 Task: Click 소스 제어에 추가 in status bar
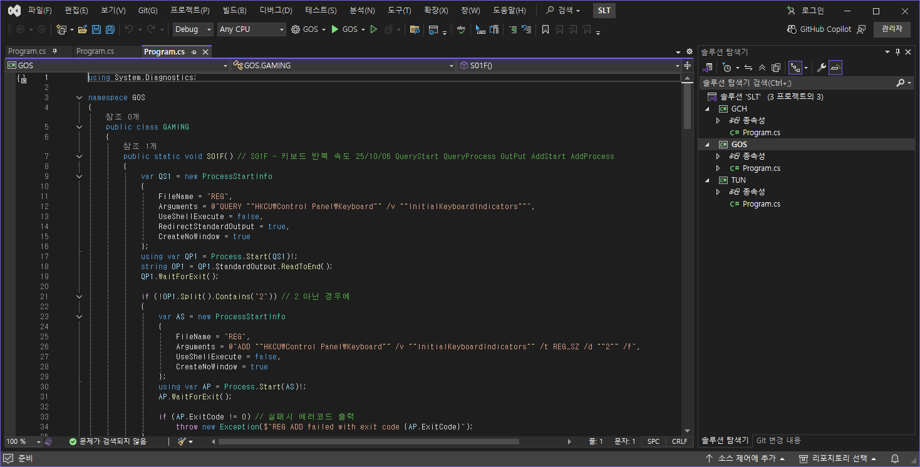746,459
